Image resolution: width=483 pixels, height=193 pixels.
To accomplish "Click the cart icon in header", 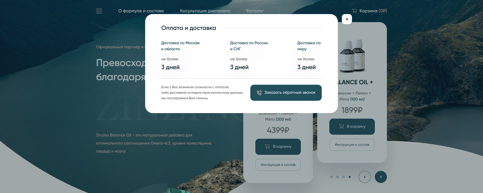I will click(x=354, y=11).
